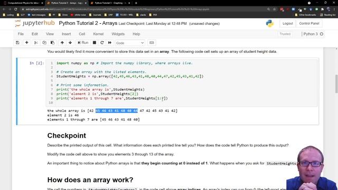This screenshot has height=190, width=338.
Task: Bookmark this page with star icon
Action: [274, 9]
